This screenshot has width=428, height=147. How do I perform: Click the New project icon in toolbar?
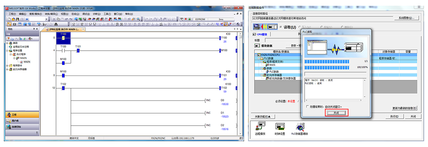pyautogui.click(x=9, y=19)
